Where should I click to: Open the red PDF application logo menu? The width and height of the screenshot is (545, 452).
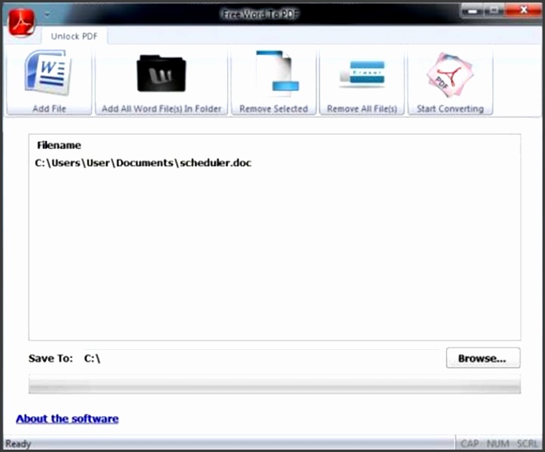(x=22, y=22)
